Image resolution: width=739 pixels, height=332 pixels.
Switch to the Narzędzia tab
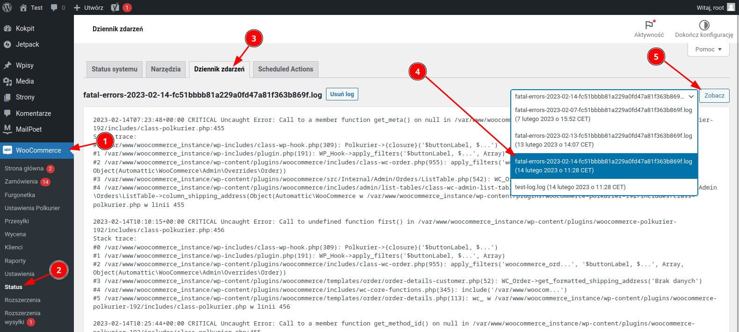(x=166, y=69)
